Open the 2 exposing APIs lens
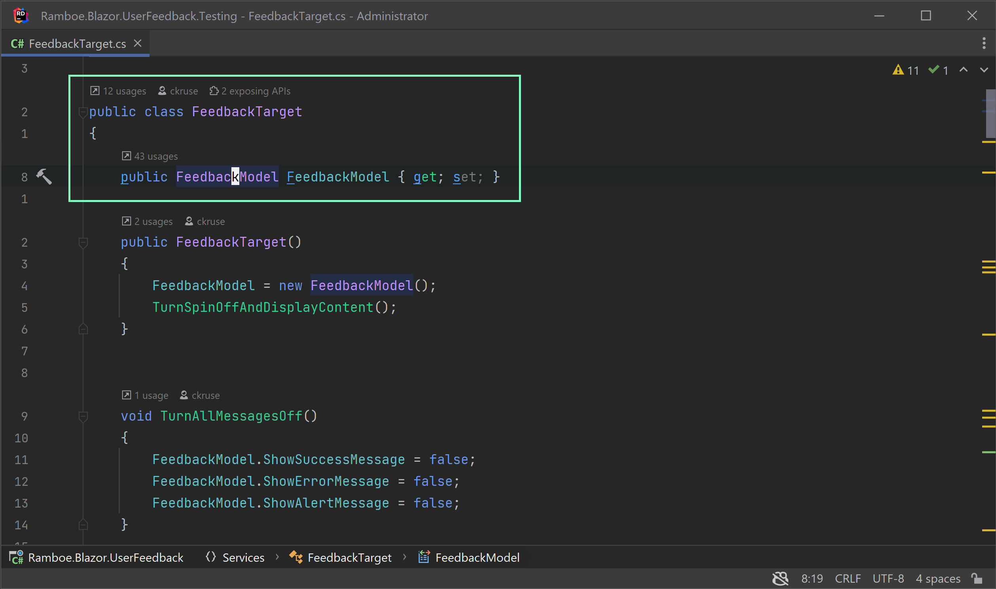Viewport: 996px width, 589px height. (x=250, y=91)
